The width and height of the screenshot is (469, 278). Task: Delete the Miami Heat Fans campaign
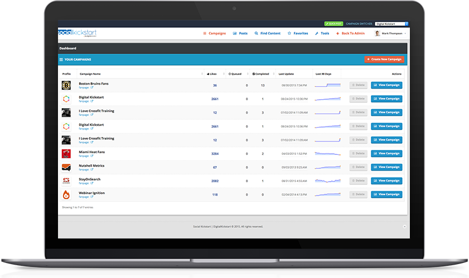(x=359, y=153)
